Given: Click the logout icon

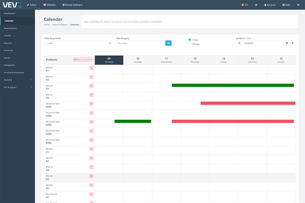Looking at the screenshot, I should [x=298, y=5].
